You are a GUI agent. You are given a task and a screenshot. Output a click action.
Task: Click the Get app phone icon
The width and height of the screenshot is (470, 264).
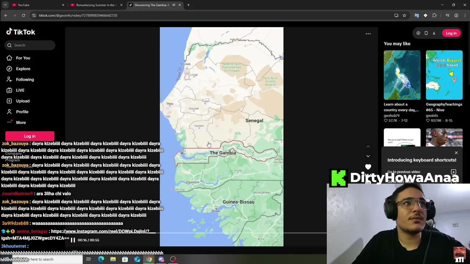click(x=426, y=33)
